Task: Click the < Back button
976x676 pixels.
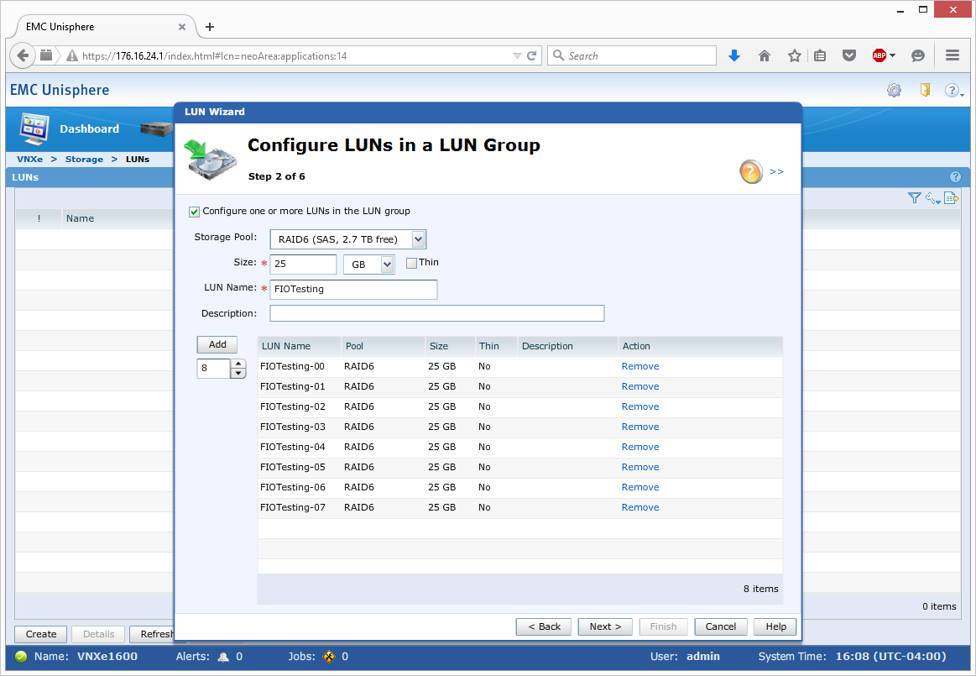Action: pyautogui.click(x=544, y=626)
